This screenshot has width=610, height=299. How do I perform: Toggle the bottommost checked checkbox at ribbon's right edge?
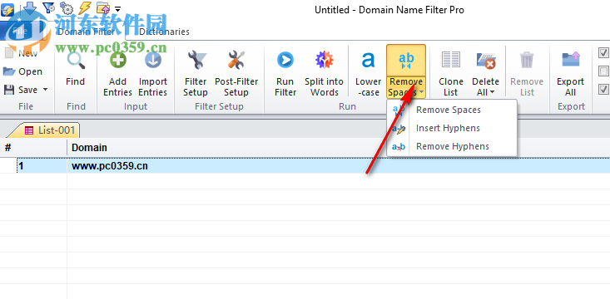[604, 90]
